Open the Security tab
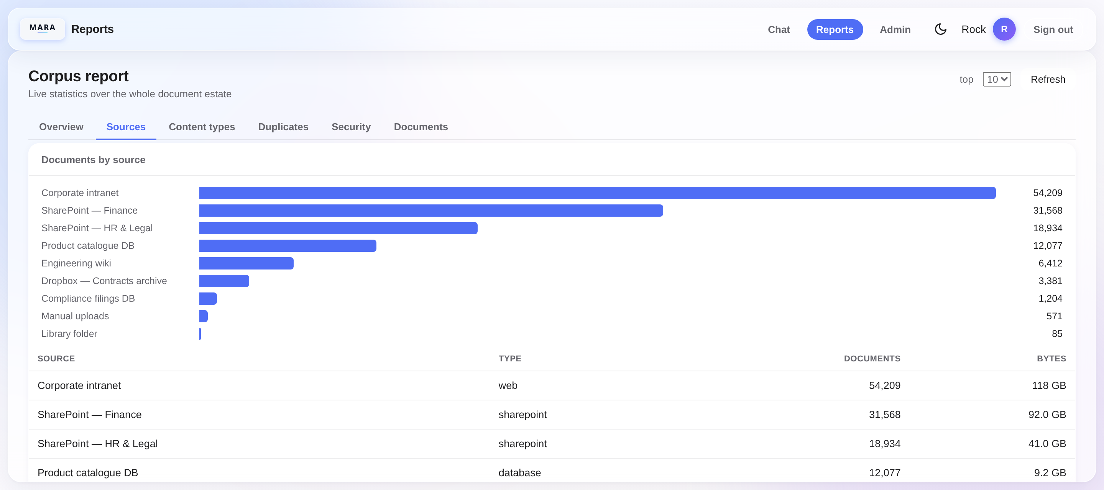Viewport: 1104px width, 490px height. click(x=351, y=127)
